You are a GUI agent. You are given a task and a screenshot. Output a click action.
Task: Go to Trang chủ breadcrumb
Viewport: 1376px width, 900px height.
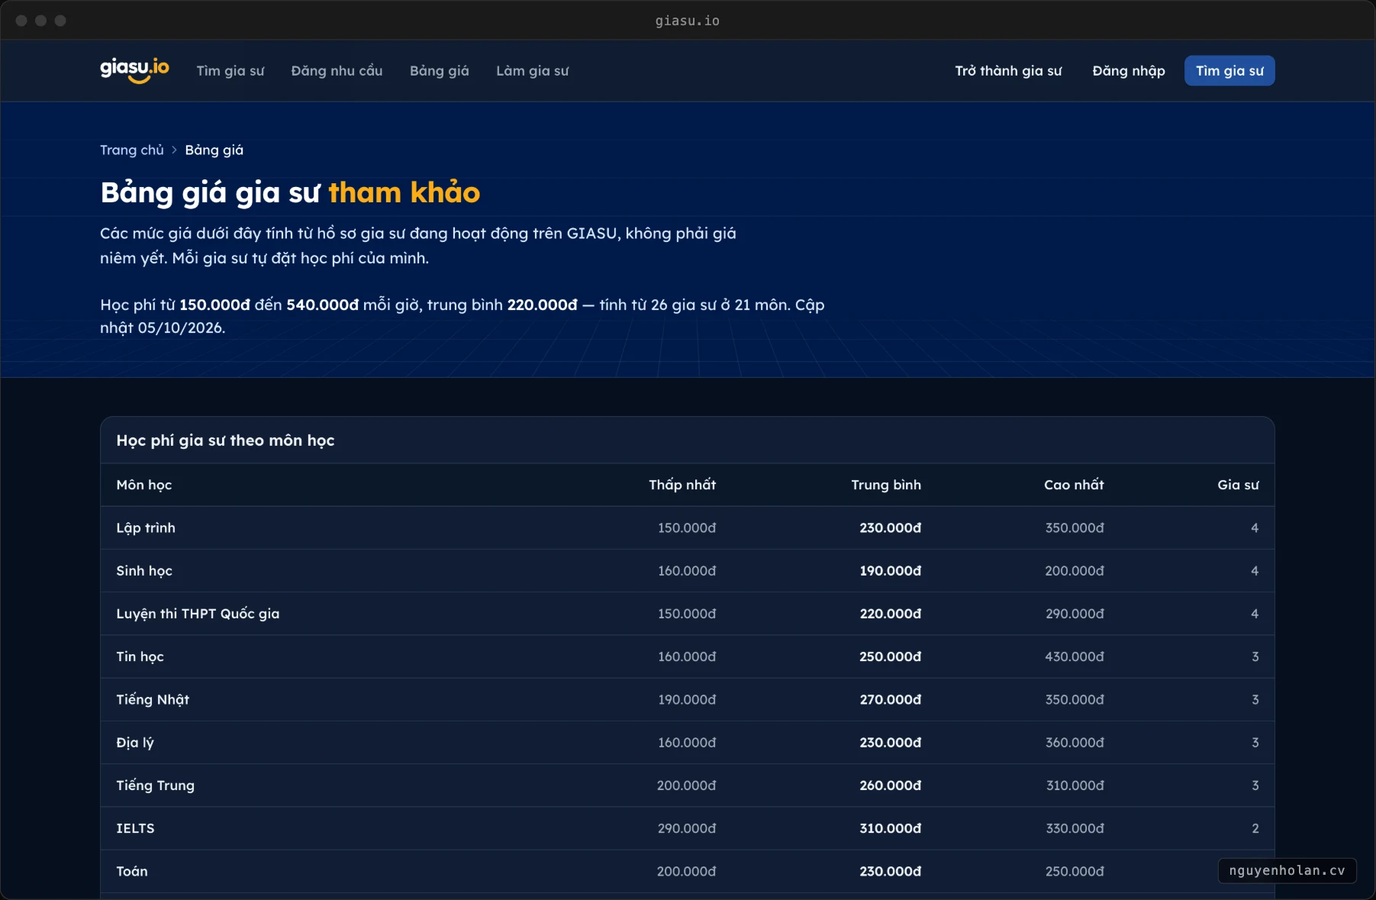point(132,150)
